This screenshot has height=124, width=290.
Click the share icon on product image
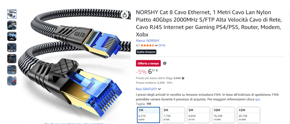[x=124, y=15]
